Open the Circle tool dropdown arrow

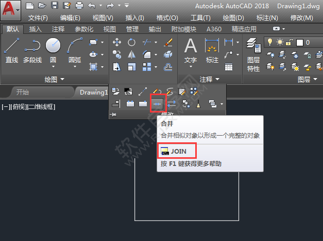point(53,67)
